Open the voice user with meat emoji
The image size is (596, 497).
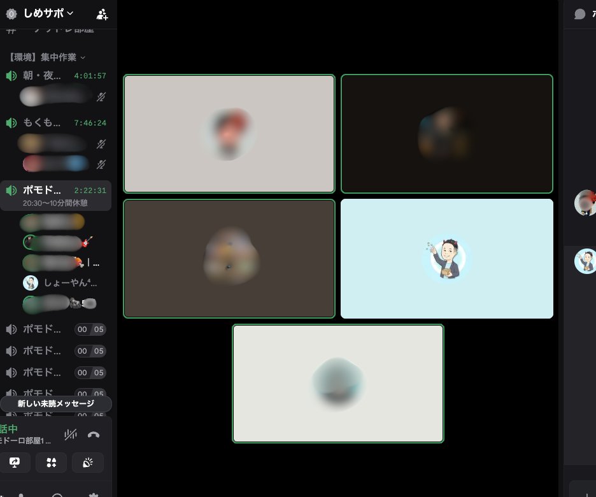pos(61,263)
